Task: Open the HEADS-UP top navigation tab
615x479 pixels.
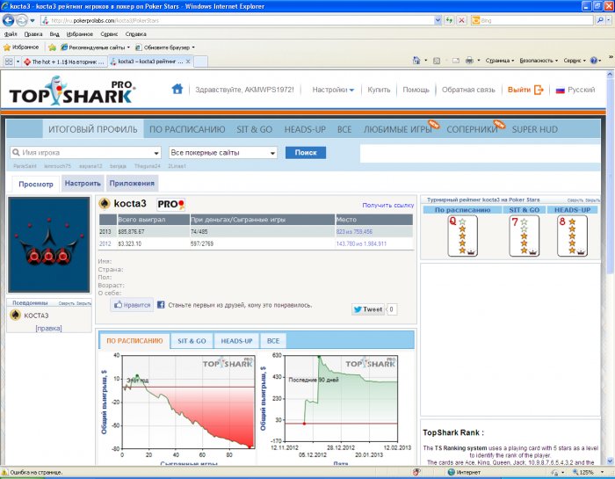Action: [305, 129]
